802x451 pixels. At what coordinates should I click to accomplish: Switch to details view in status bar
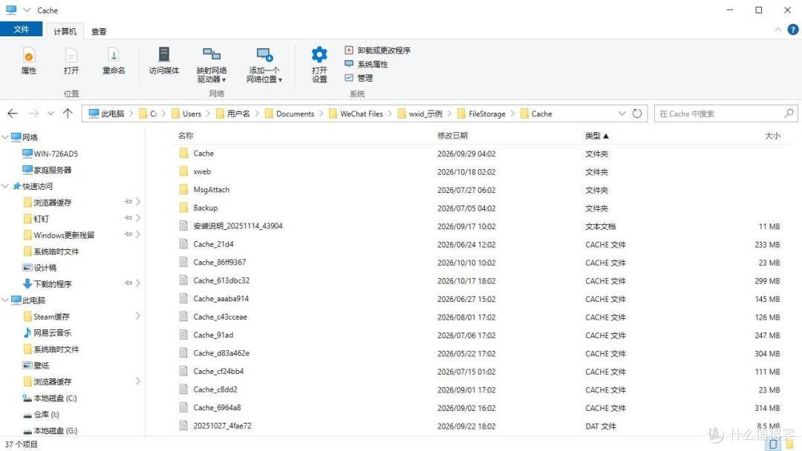pyautogui.click(x=772, y=444)
